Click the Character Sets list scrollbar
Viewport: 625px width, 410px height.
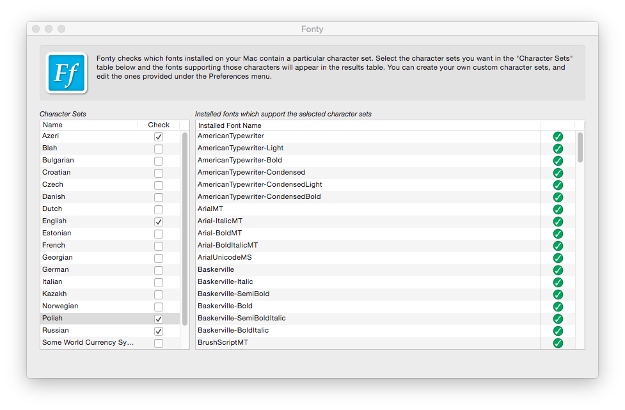(184, 229)
